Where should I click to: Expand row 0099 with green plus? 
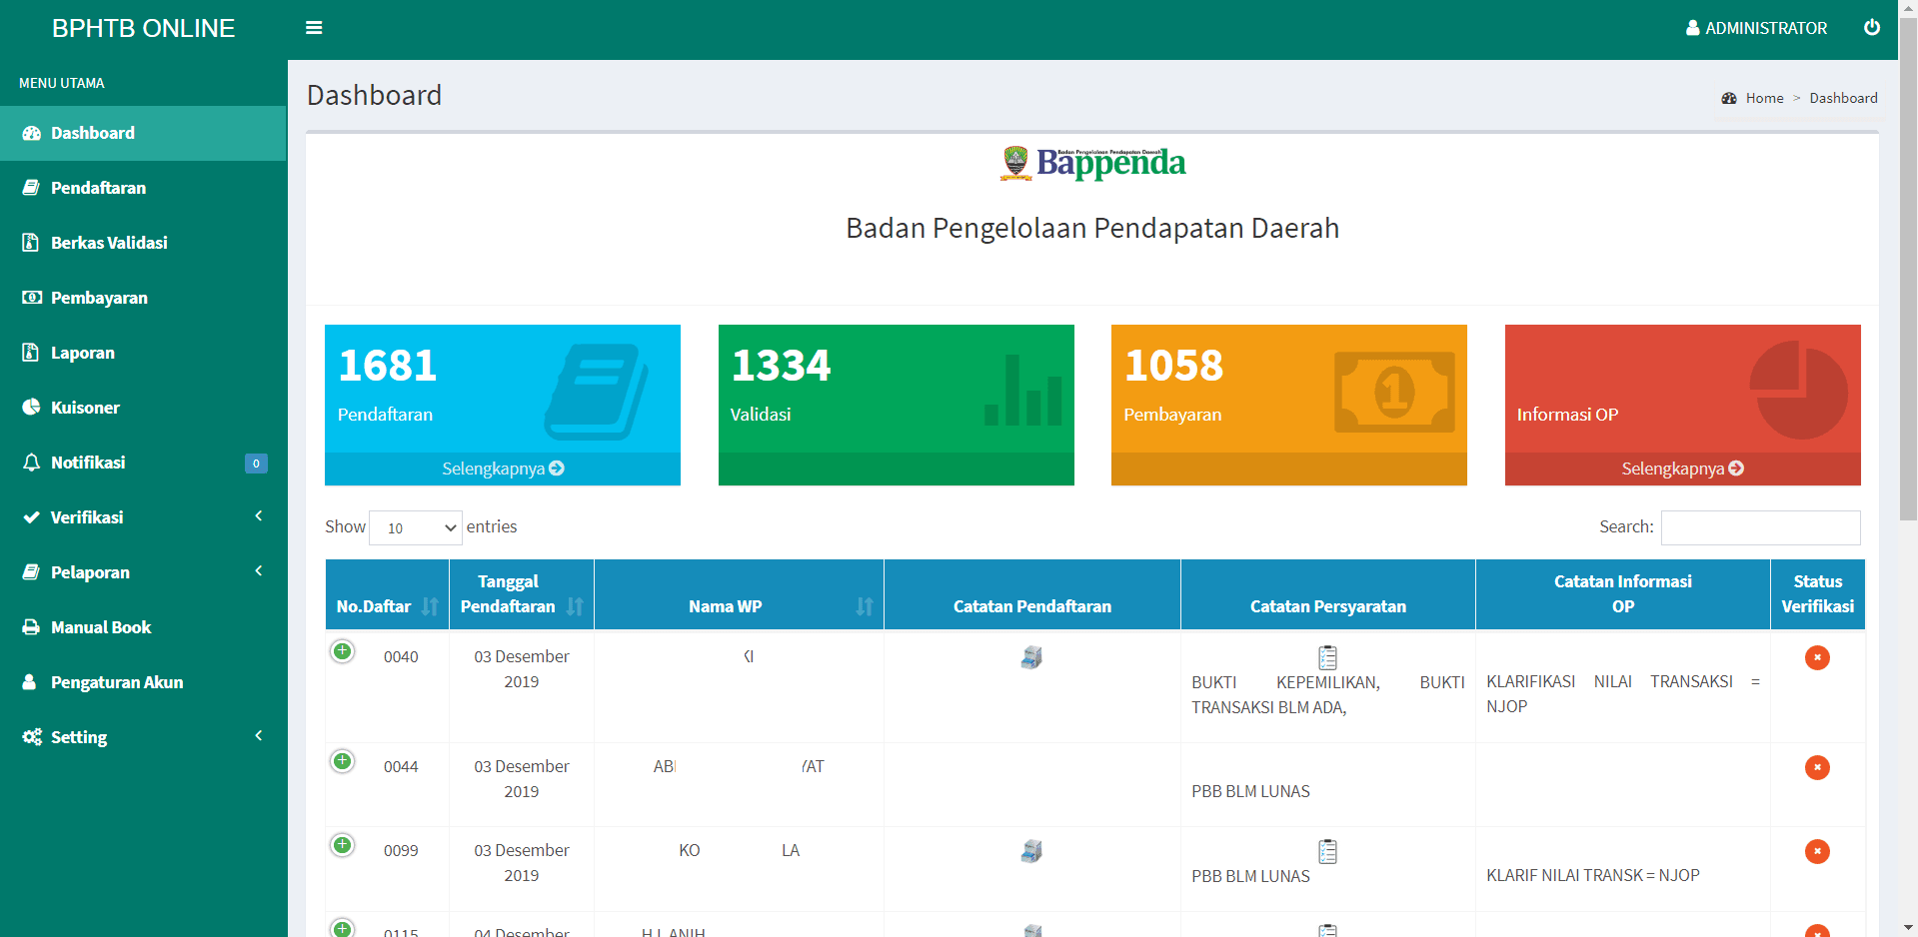pyautogui.click(x=343, y=846)
